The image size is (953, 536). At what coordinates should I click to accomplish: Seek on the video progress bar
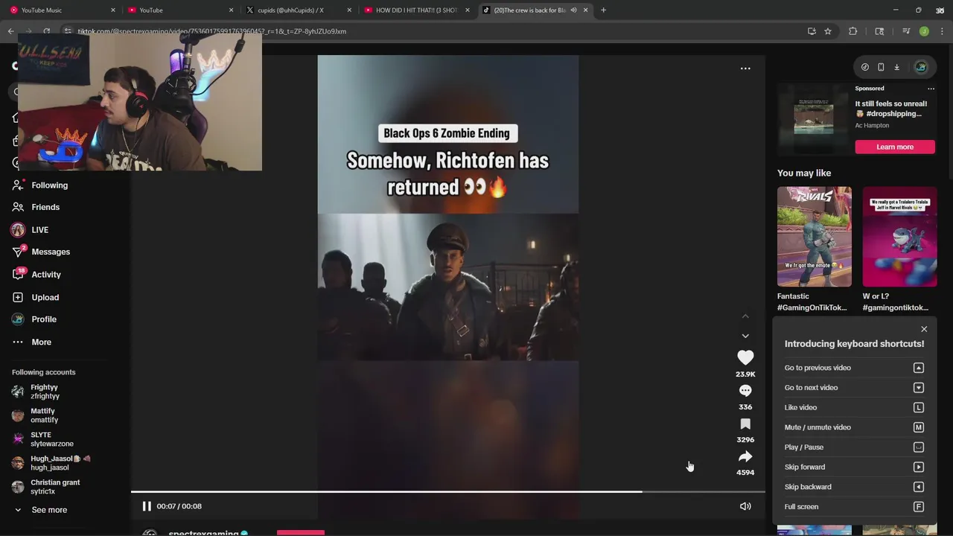(x=448, y=491)
